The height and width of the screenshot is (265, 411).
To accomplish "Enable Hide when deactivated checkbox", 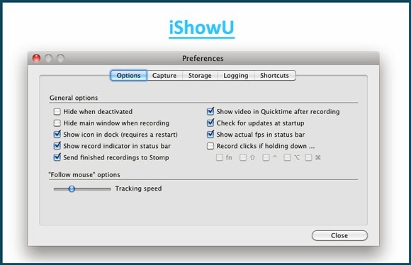I will point(57,112).
